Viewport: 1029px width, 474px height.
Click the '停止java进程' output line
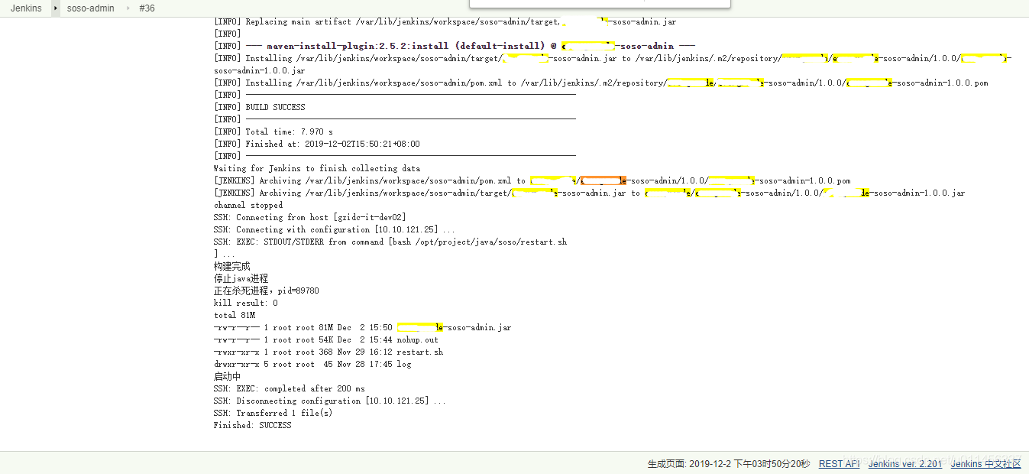pos(241,278)
